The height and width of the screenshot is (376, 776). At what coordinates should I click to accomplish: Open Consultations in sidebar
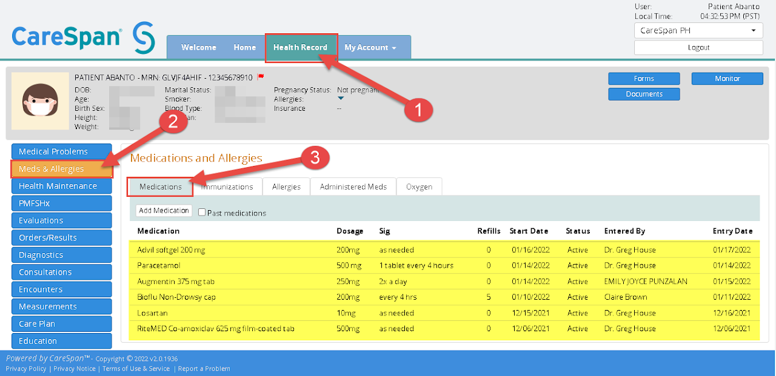[x=62, y=272]
